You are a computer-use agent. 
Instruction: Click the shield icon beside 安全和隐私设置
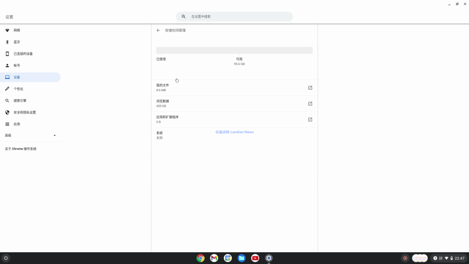[x=7, y=112]
